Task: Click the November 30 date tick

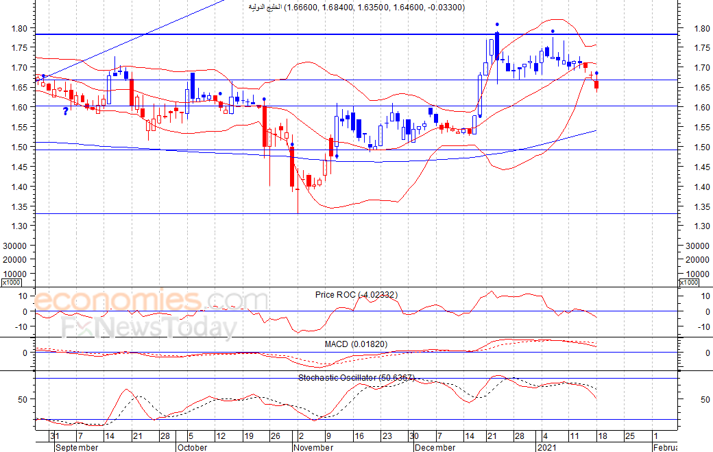Action: click(x=414, y=436)
